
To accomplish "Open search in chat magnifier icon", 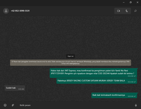I will pos(135,11).
